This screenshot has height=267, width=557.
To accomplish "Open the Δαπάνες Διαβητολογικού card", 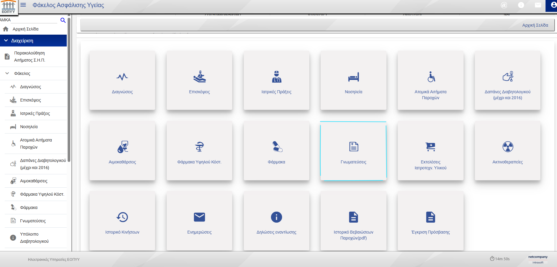I will pyautogui.click(x=507, y=80).
